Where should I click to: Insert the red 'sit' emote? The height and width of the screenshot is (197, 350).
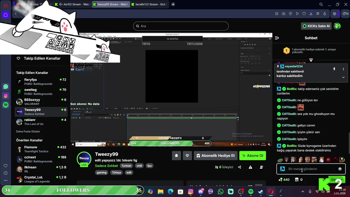coord(328,159)
